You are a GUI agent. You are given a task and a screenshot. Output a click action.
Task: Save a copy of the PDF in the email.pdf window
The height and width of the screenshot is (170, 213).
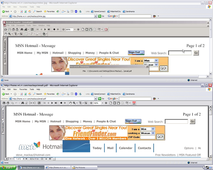(4, 103)
